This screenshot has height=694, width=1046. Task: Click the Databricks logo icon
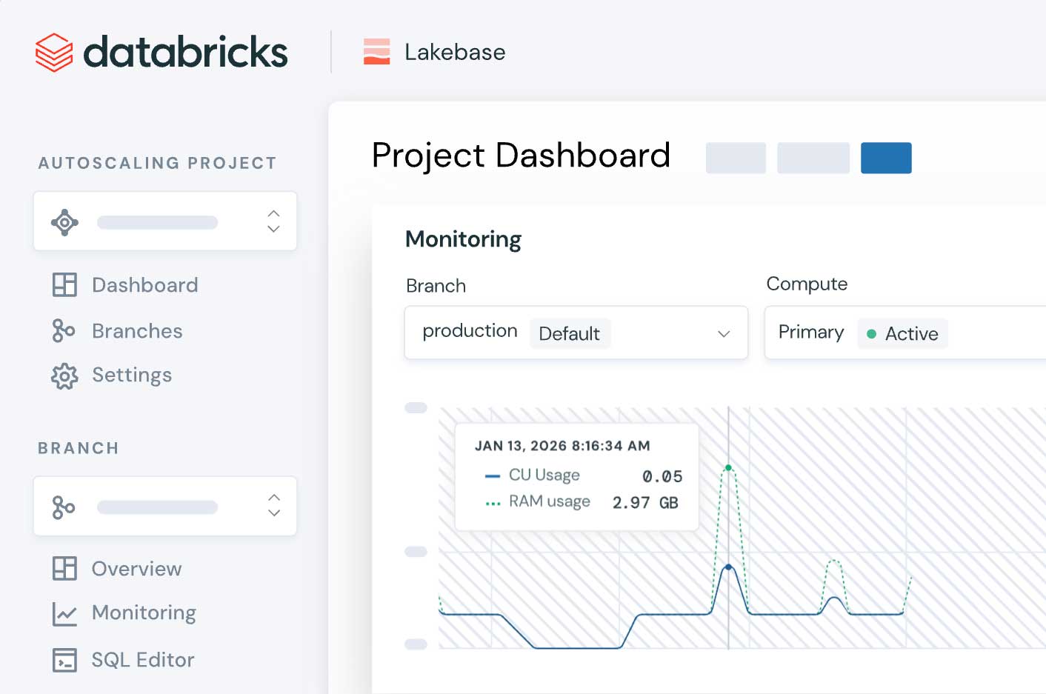pyautogui.click(x=54, y=53)
